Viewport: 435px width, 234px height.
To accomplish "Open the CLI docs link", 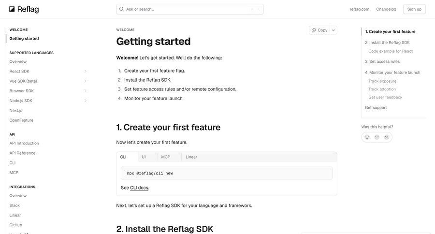I will point(139,188).
